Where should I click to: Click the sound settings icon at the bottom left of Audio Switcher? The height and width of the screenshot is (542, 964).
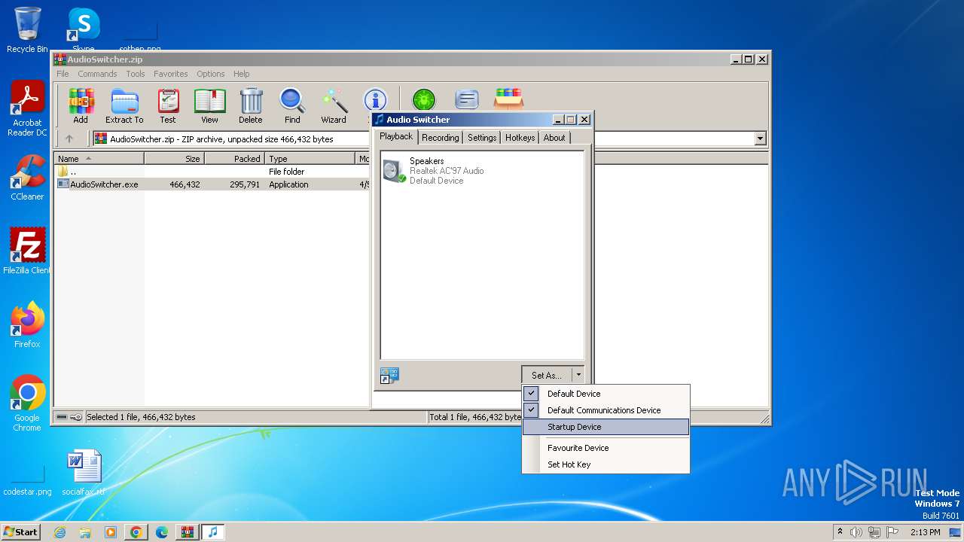point(389,375)
